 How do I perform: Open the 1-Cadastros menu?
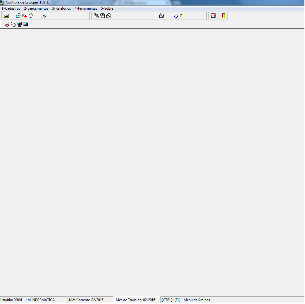coord(11,8)
